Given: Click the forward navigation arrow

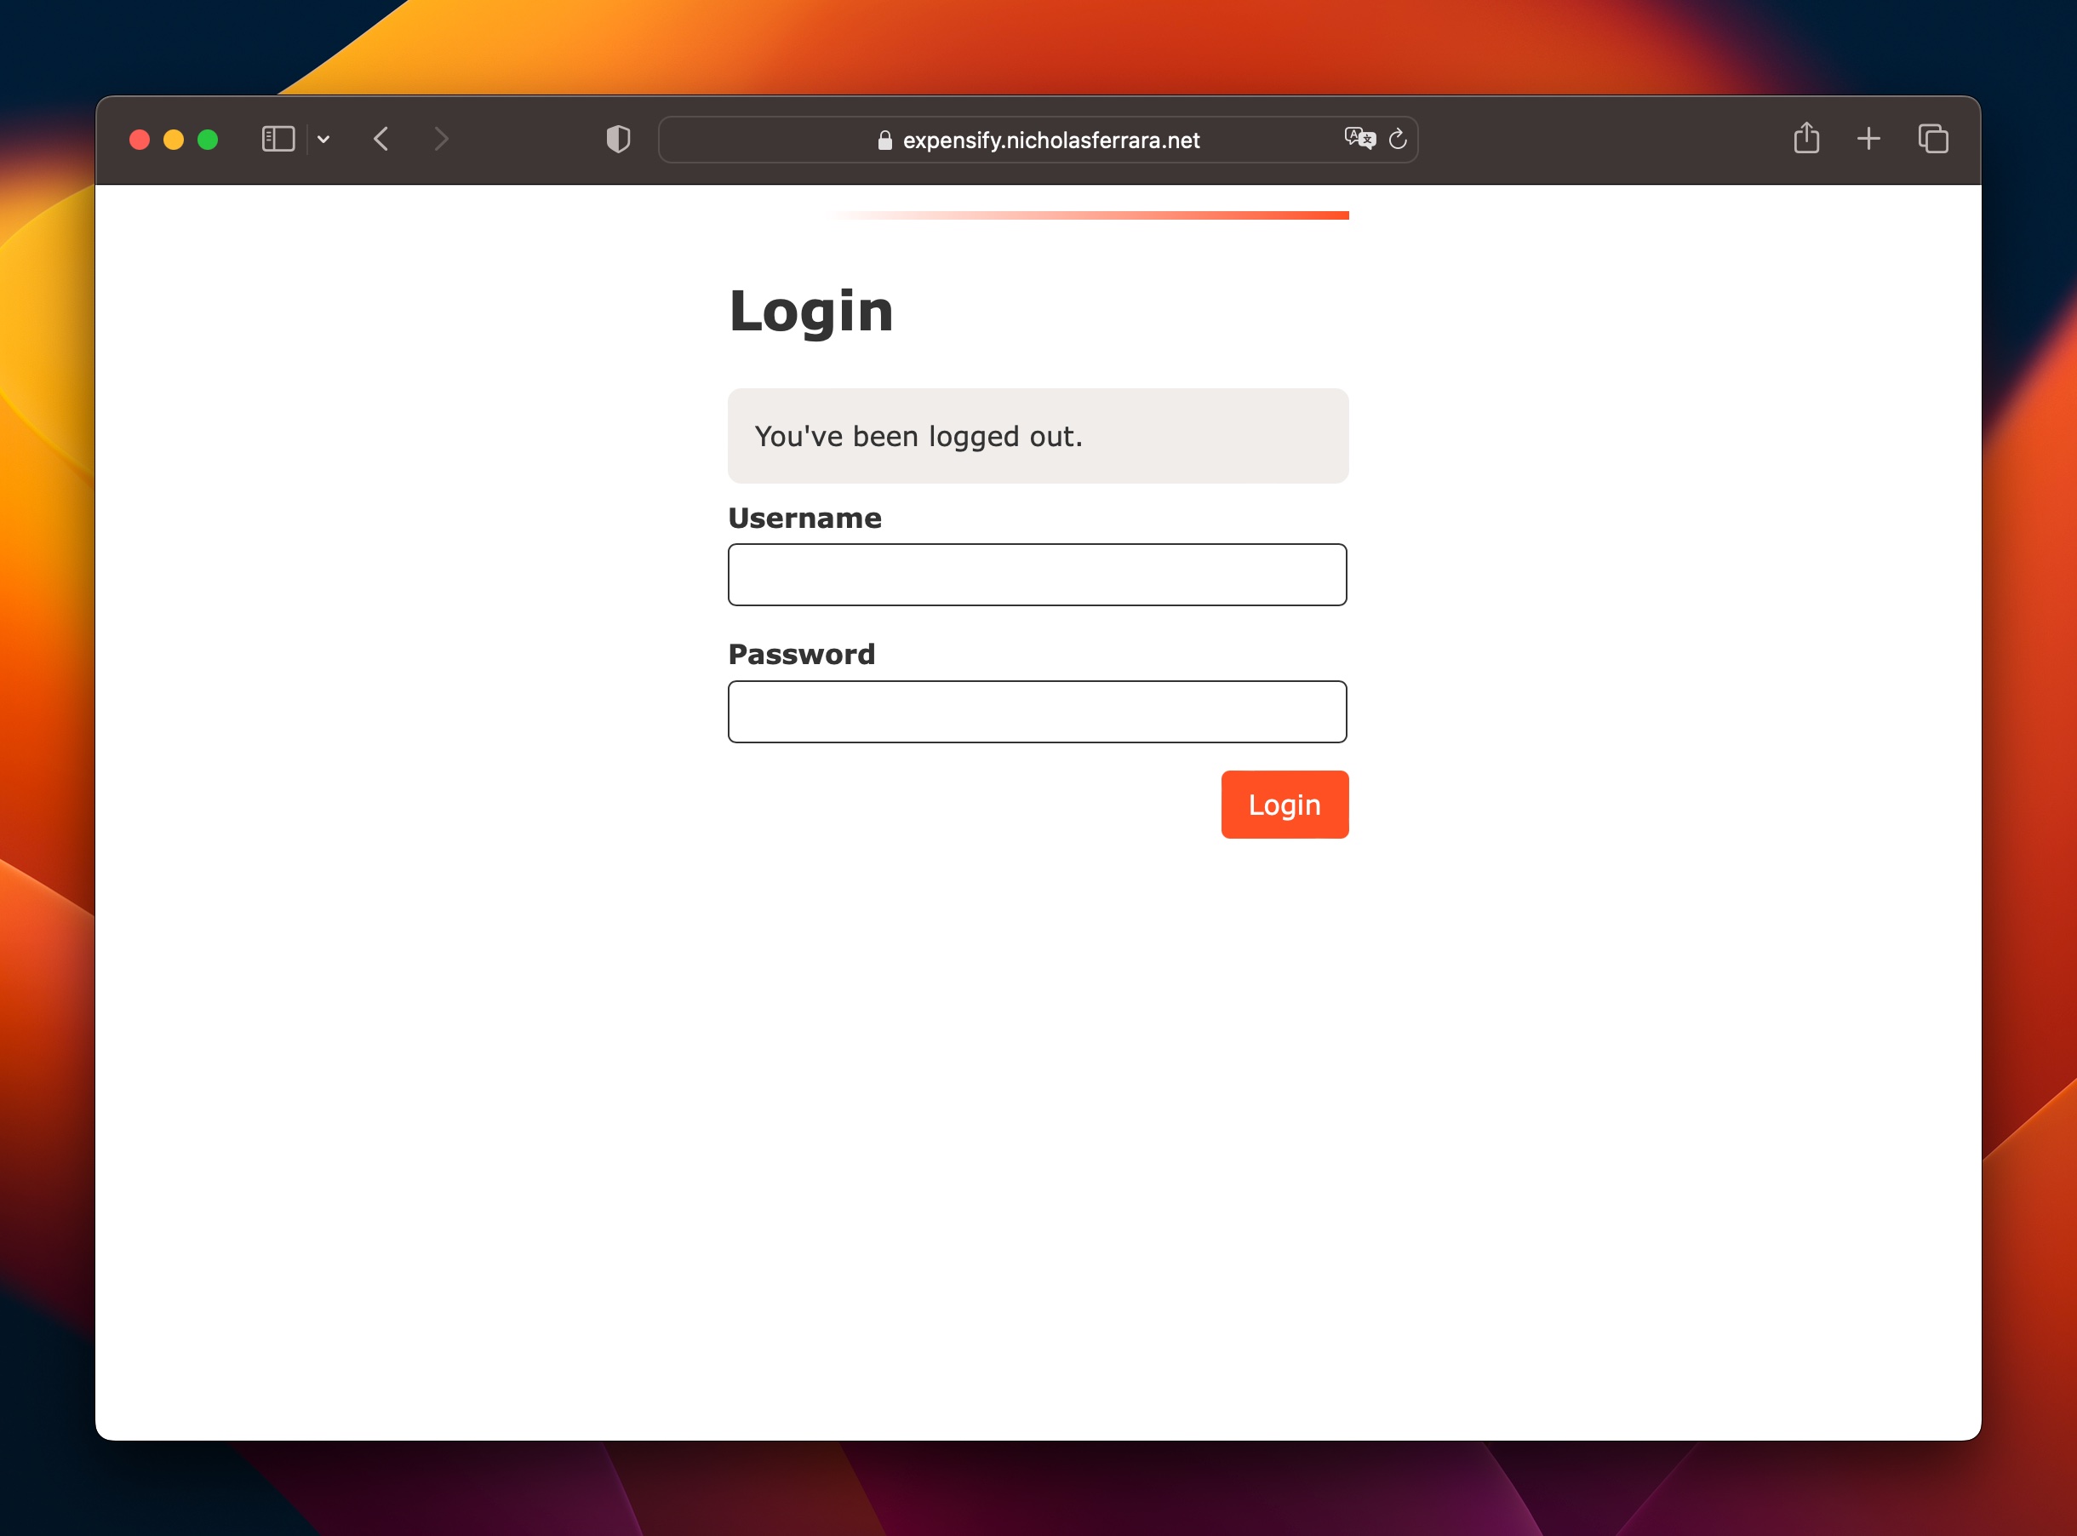Looking at the screenshot, I should tap(442, 140).
